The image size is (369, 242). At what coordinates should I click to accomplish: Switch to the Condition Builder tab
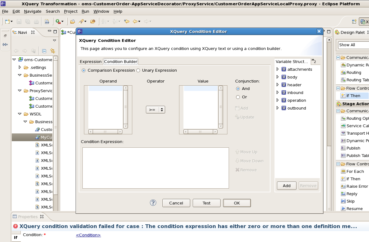click(x=121, y=61)
